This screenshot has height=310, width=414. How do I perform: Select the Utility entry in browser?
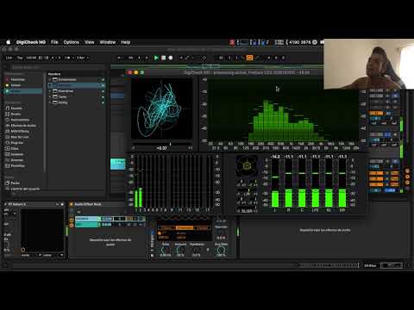63,102
